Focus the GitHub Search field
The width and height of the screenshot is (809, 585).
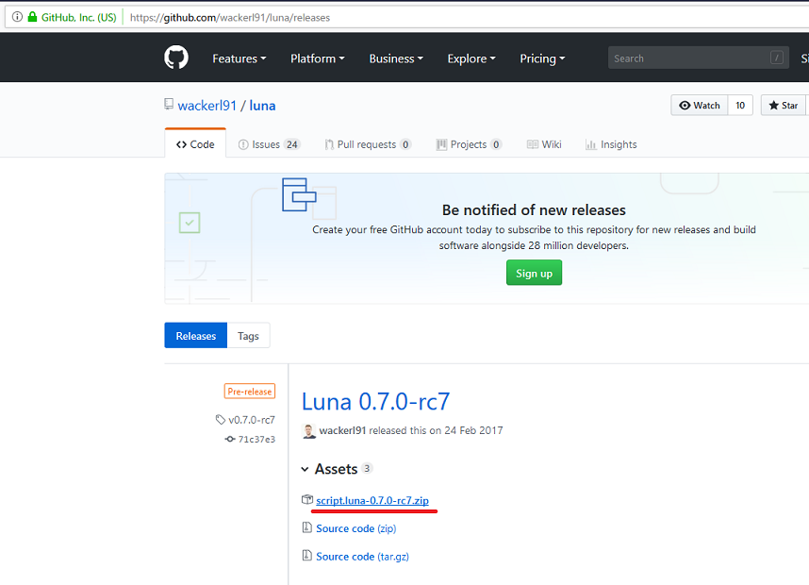pos(698,58)
